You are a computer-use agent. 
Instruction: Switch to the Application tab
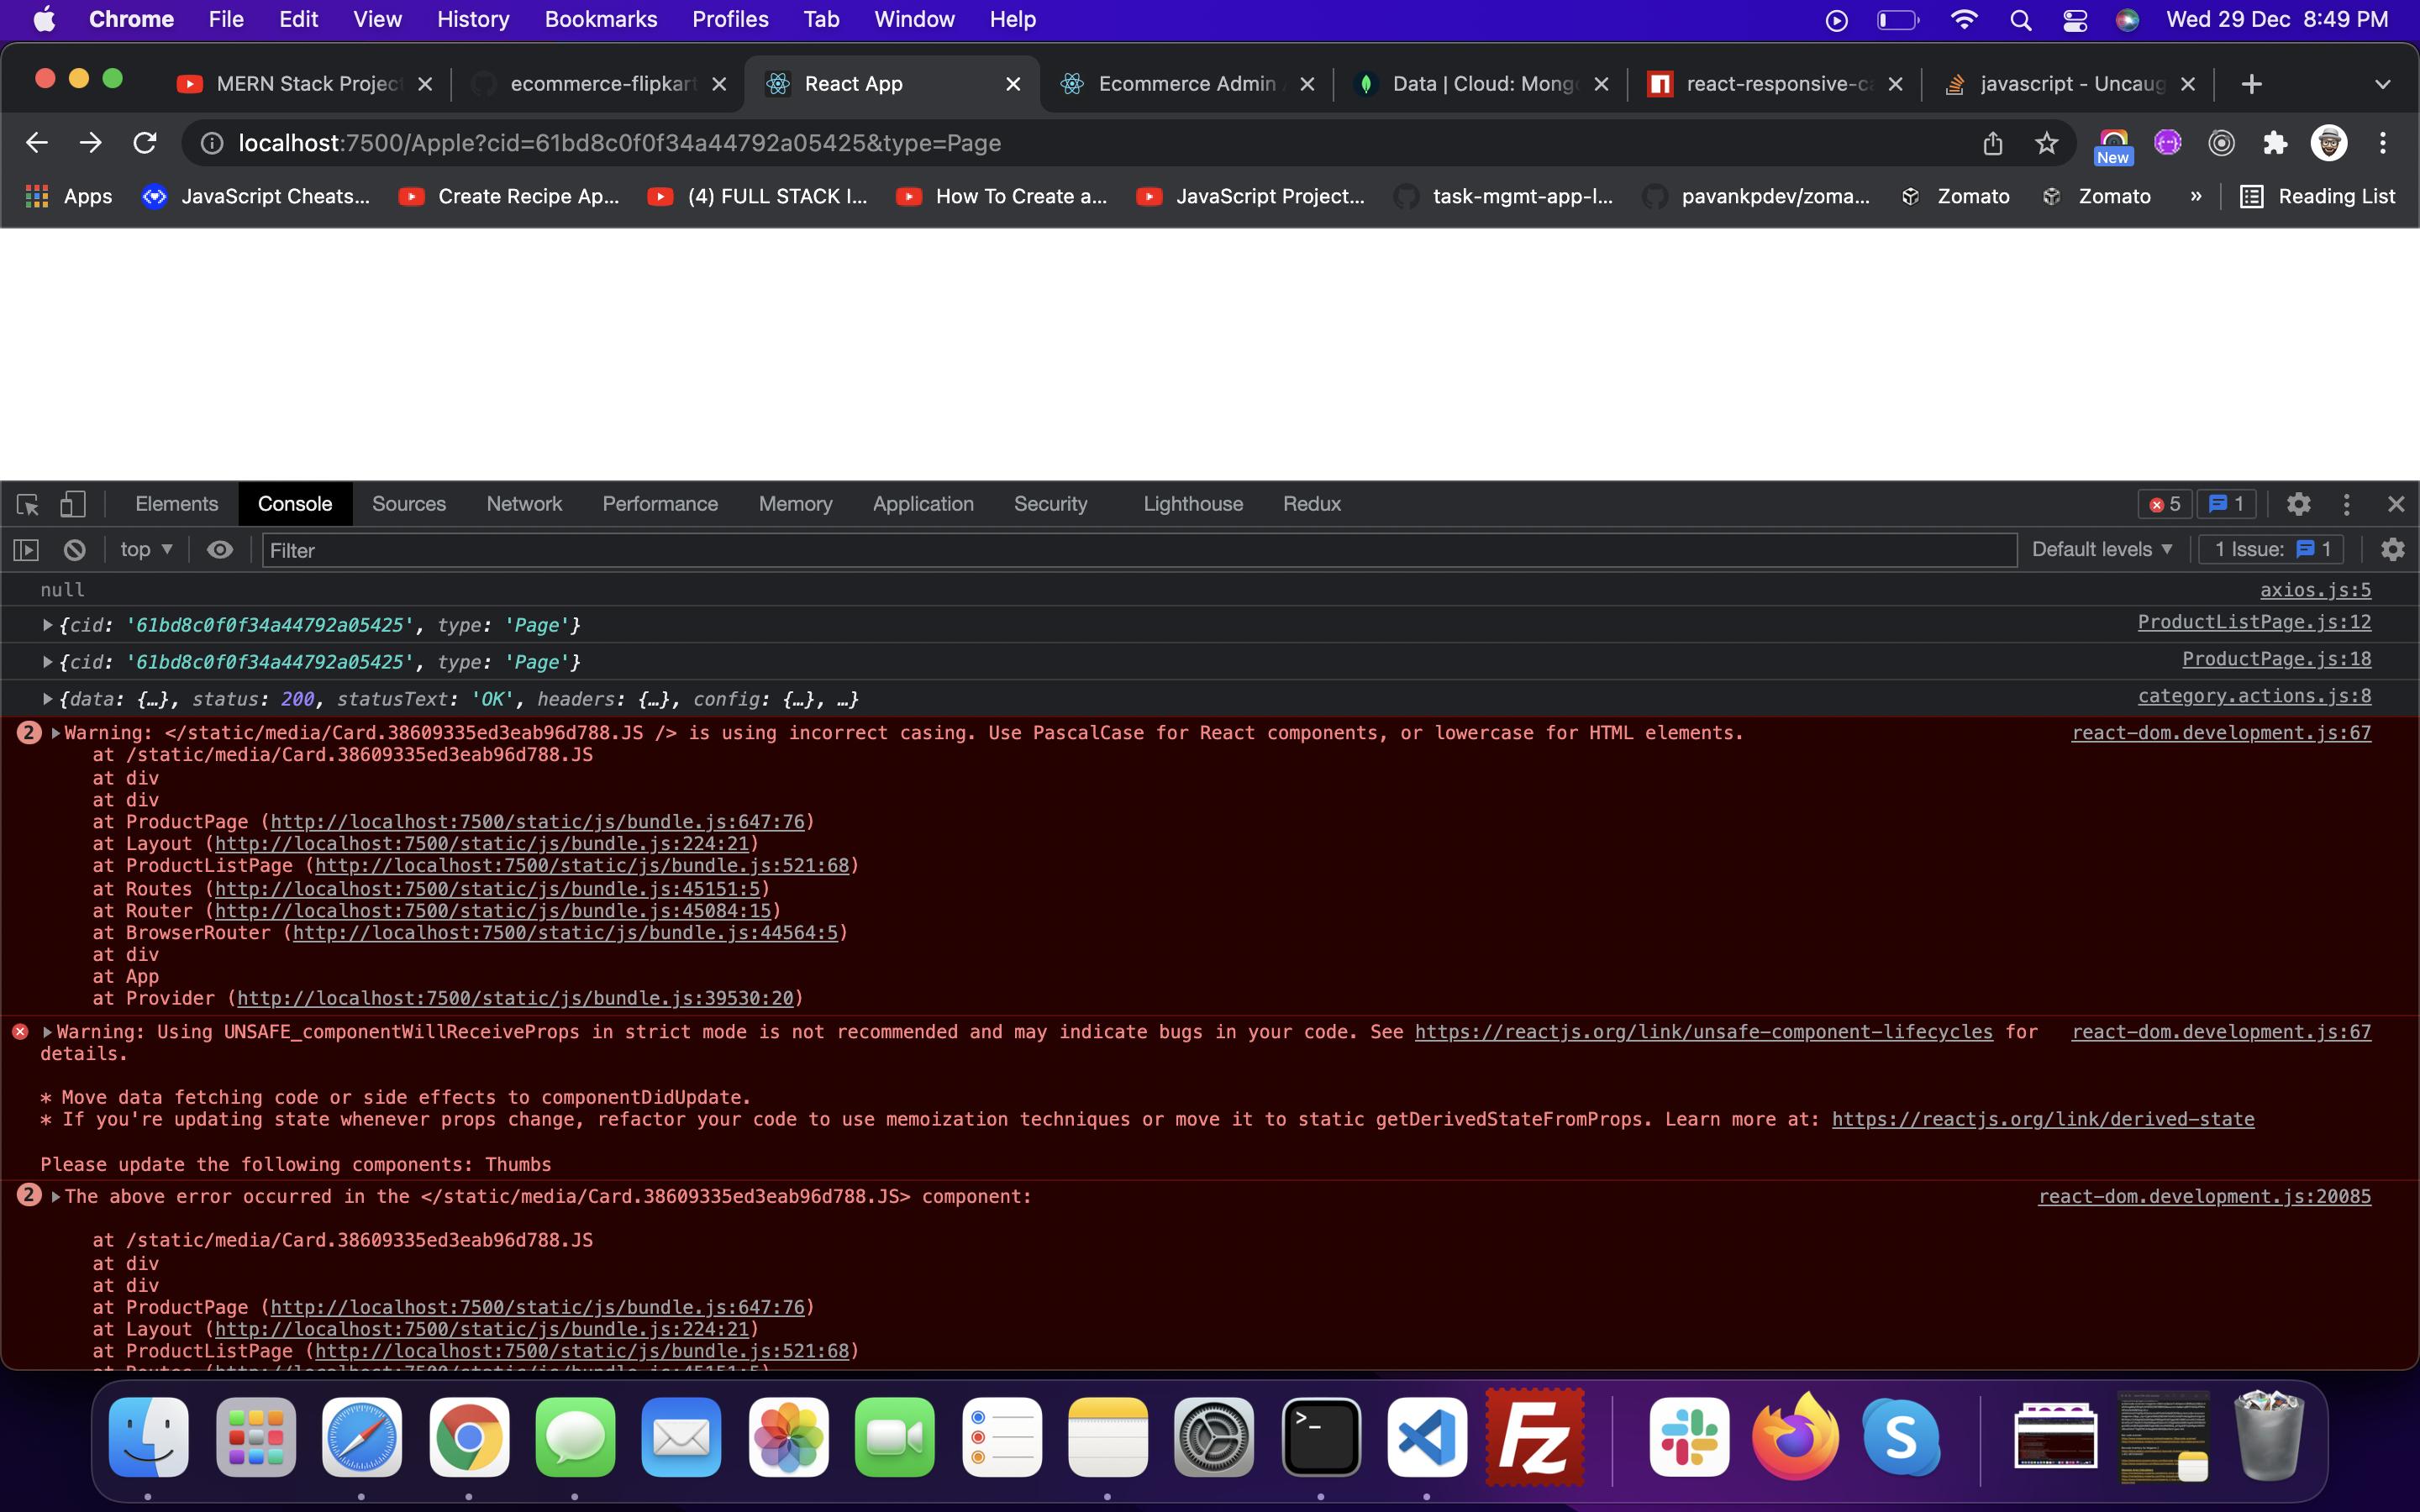click(923, 504)
